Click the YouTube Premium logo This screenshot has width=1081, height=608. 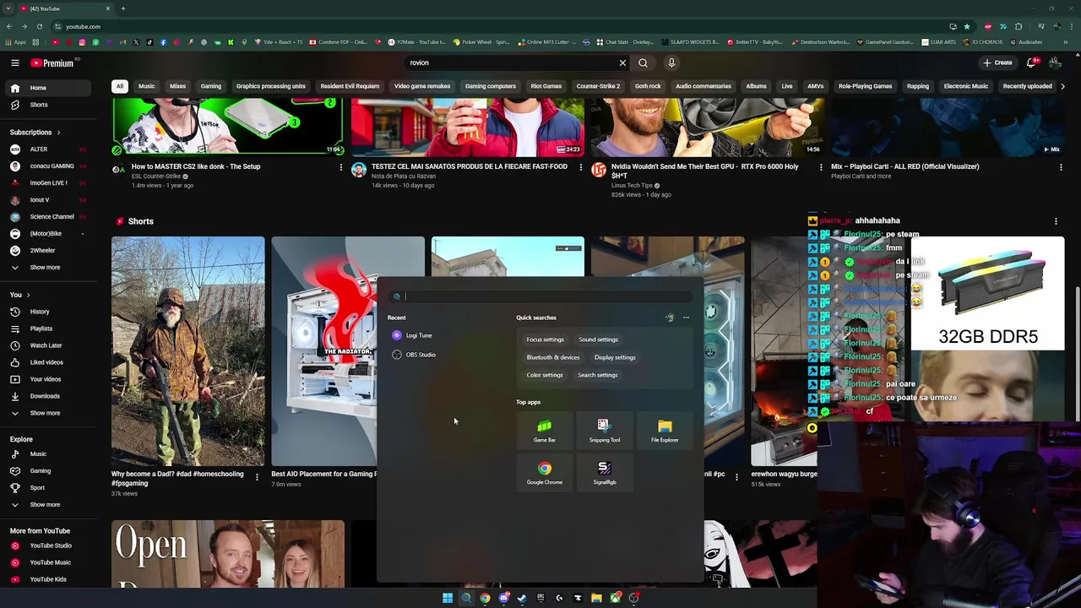pyautogui.click(x=52, y=62)
